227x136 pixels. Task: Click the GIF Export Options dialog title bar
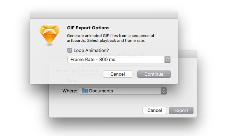[104, 15]
